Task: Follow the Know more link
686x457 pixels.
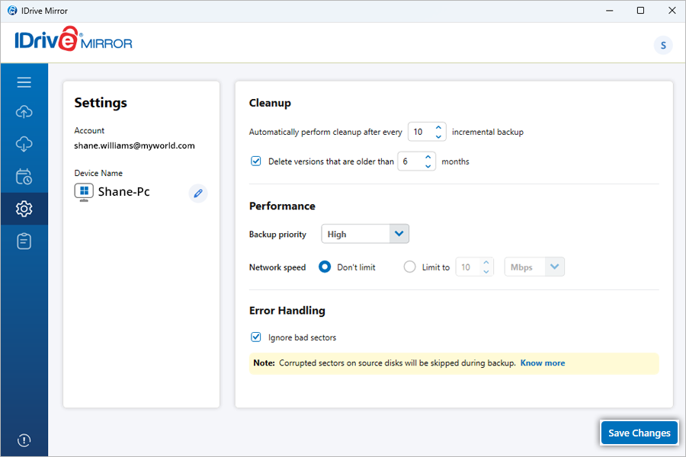Action: click(542, 363)
